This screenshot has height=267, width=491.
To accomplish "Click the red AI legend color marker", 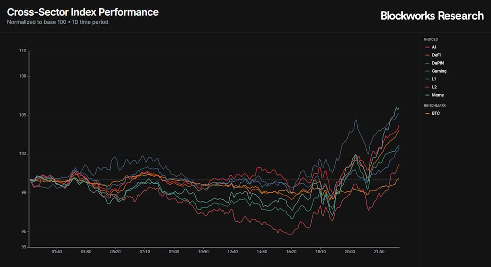I will click(427, 47).
